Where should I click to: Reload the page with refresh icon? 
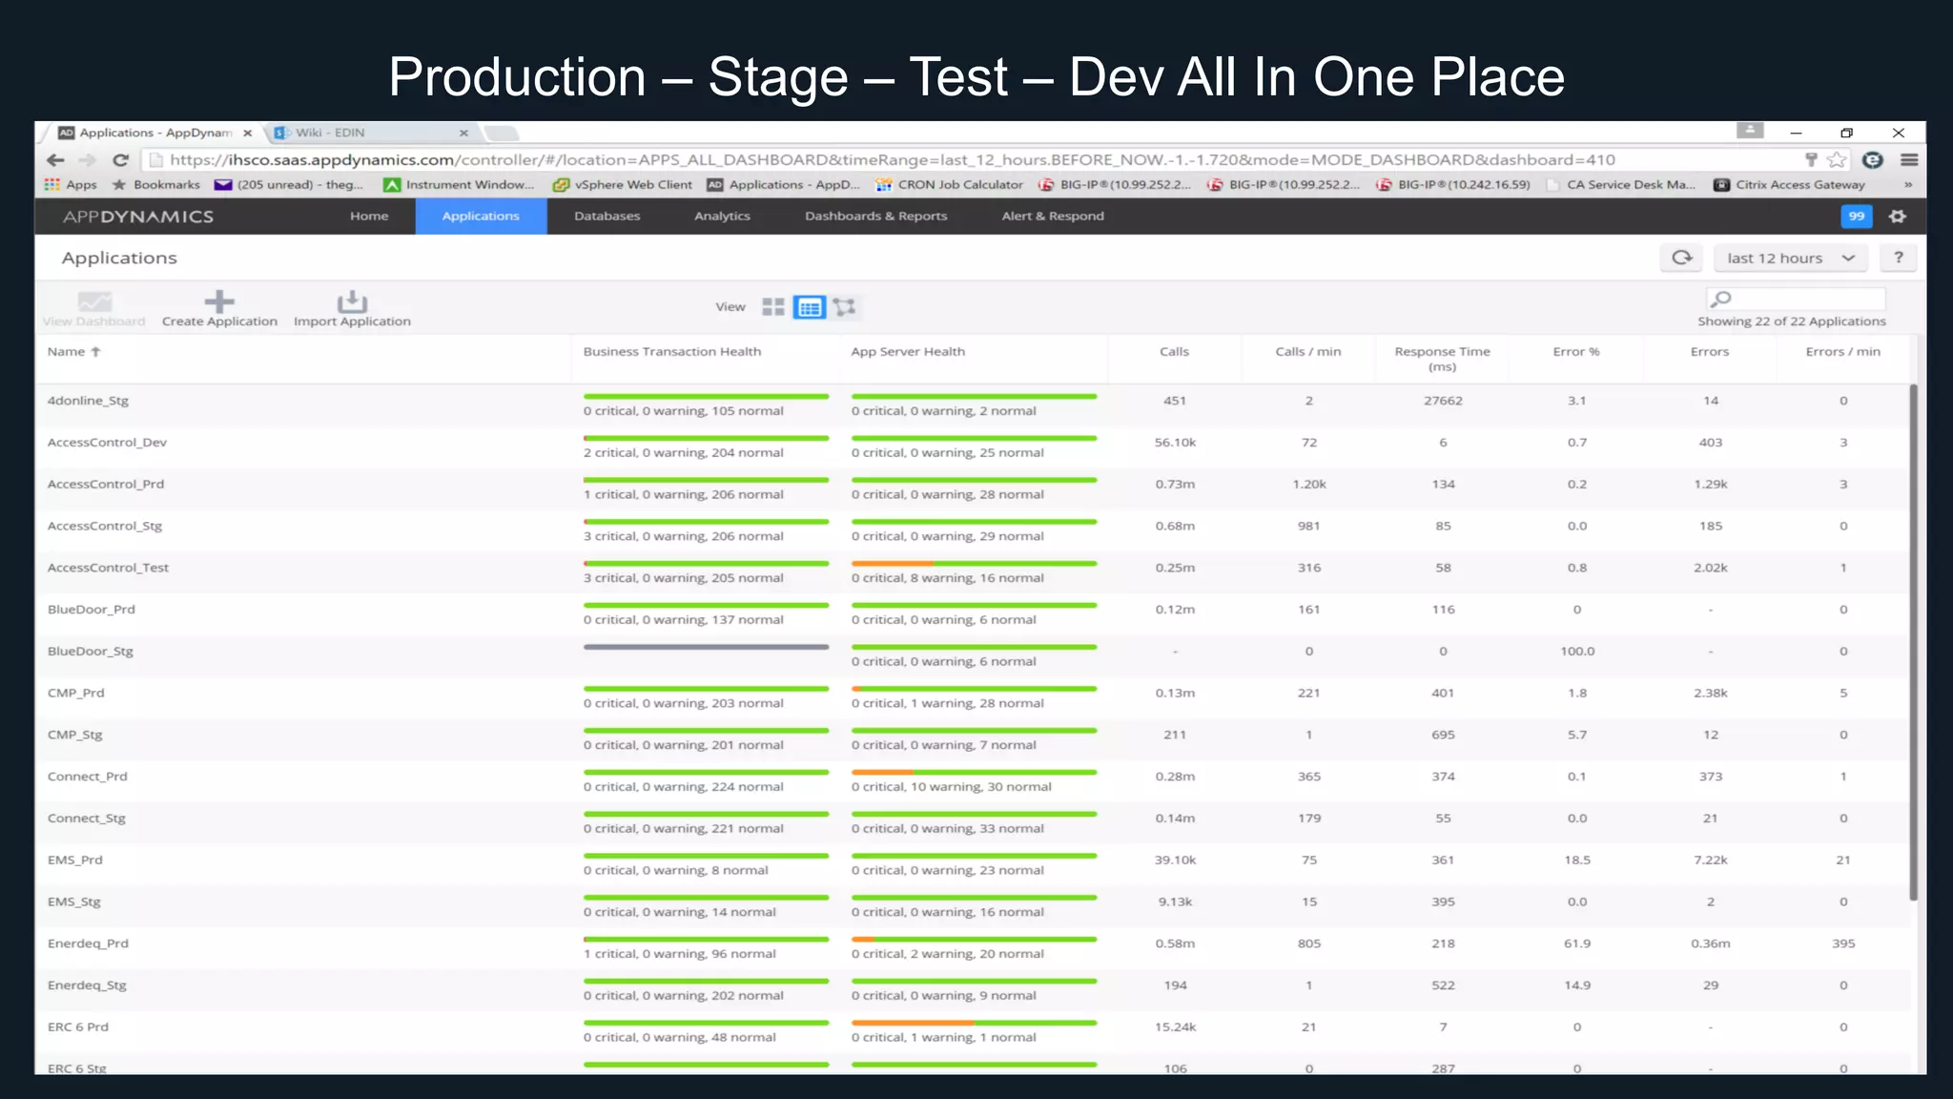coord(120,160)
